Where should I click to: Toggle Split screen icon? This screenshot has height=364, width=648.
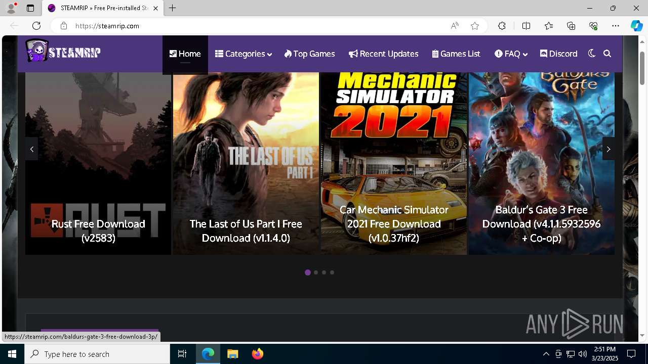526,26
